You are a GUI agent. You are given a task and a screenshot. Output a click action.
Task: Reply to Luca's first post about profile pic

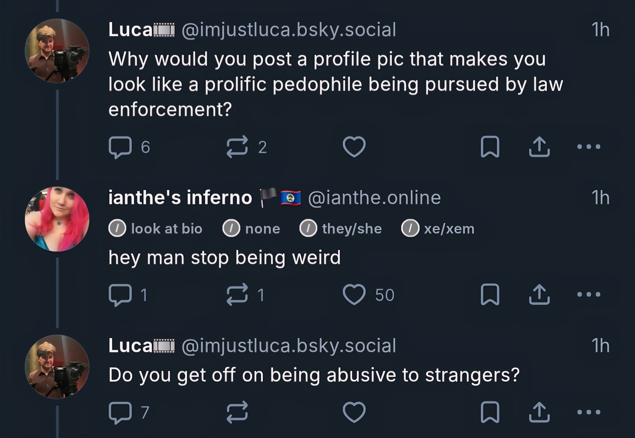pyautogui.click(x=120, y=147)
